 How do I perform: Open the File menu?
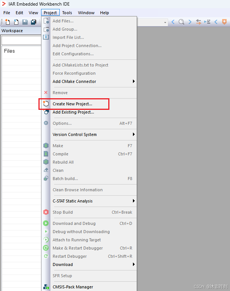pos(7,13)
